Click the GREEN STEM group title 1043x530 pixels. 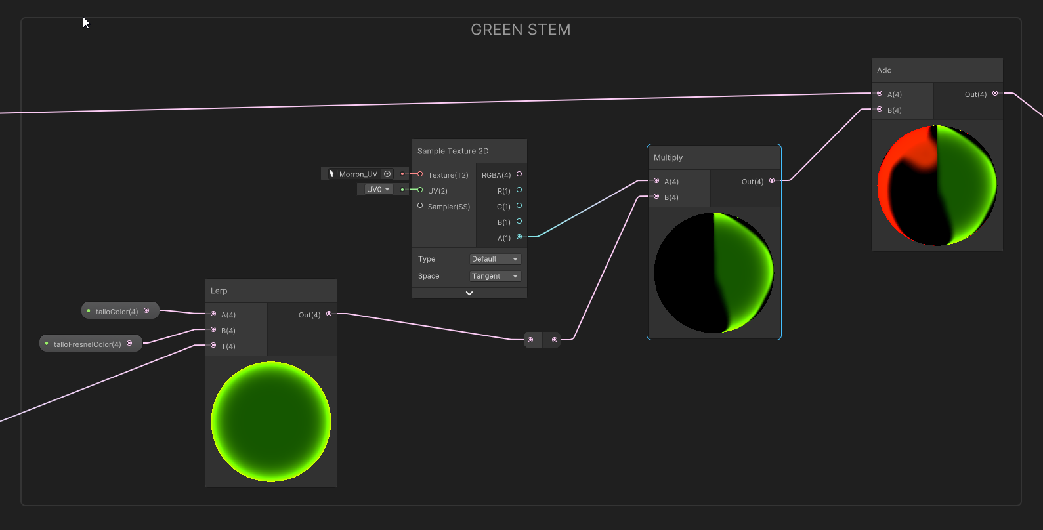(x=521, y=30)
